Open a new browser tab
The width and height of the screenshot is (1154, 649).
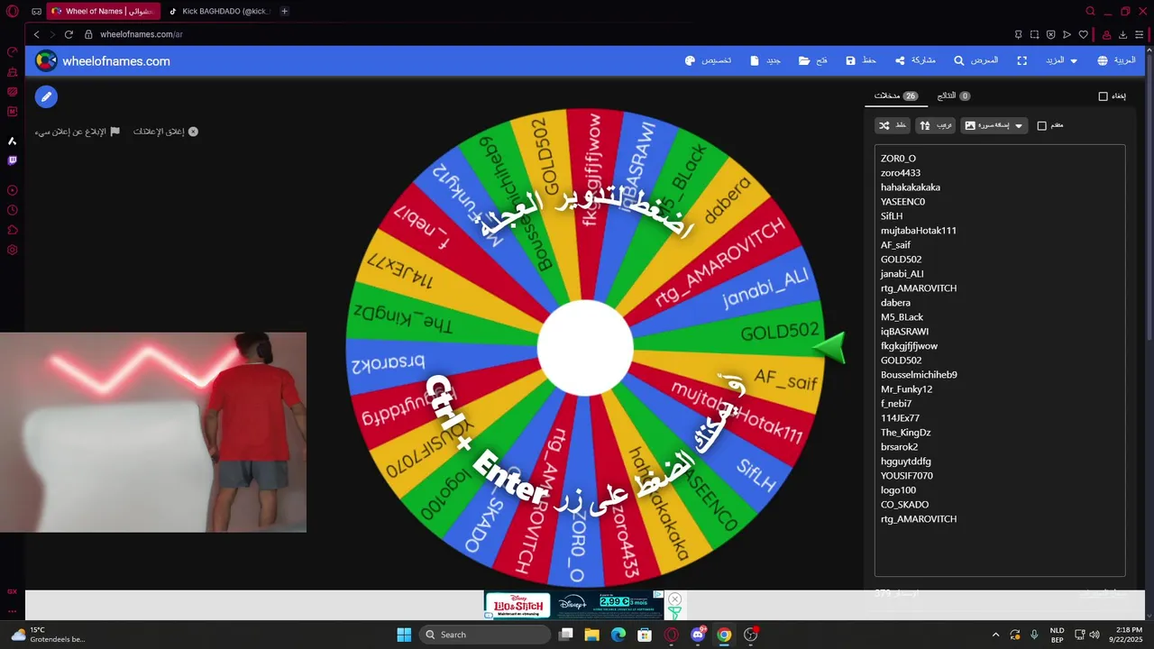tap(284, 11)
